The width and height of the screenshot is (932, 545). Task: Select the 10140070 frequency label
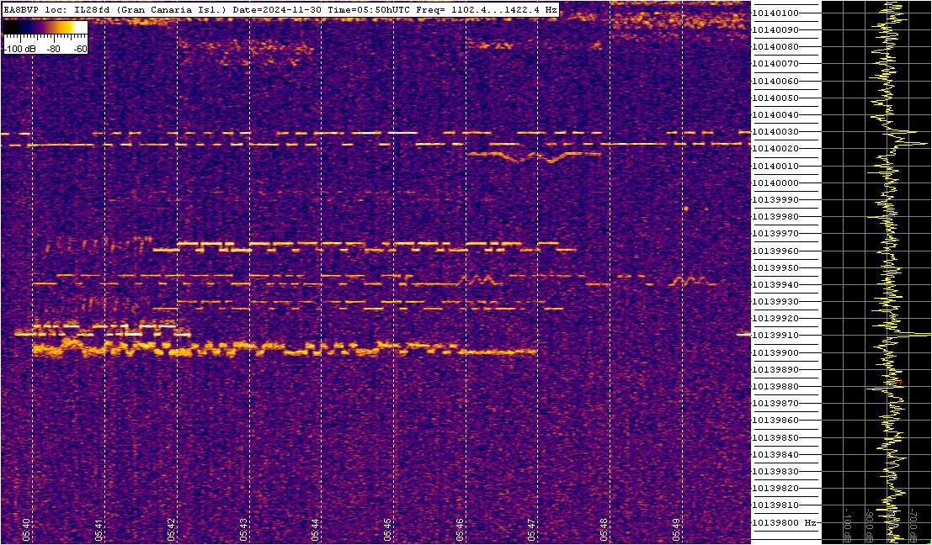775,64
